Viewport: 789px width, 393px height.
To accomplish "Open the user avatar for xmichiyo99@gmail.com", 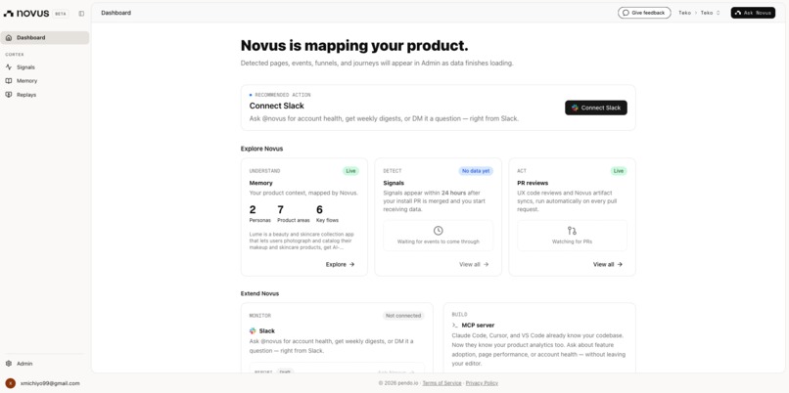I will click(11, 383).
